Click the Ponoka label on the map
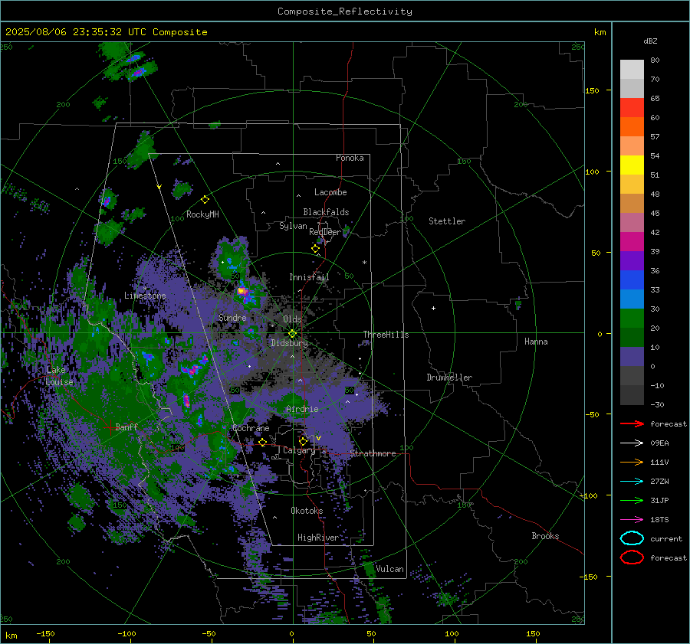Image resolution: width=690 pixels, height=644 pixels. (x=350, y=158)
